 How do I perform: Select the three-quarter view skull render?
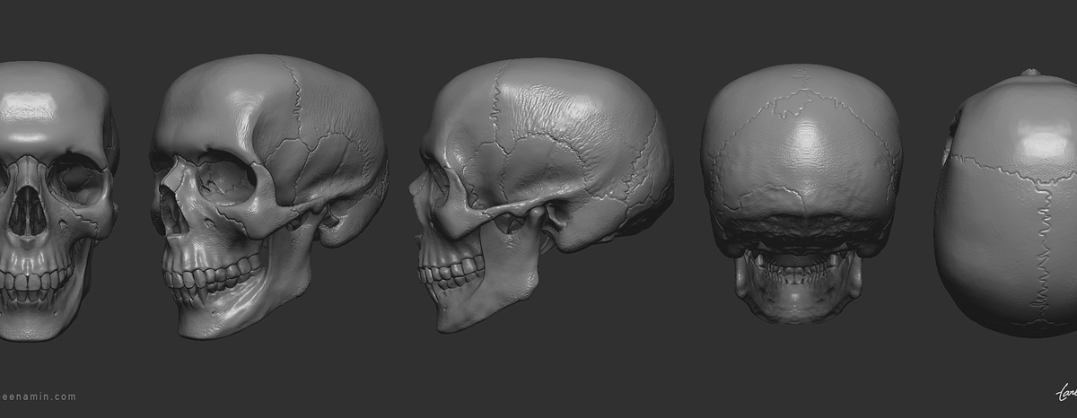pyautogui.click(x=269, y=196)
